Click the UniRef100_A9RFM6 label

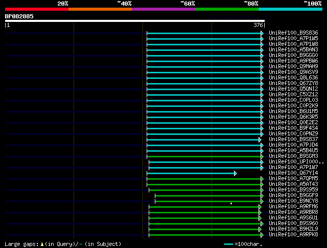pyautogui.click(x=293, y=207)
